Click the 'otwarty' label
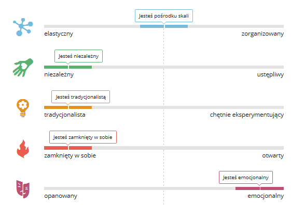This screenshot has height=205, width=291. tap(273, 156)
